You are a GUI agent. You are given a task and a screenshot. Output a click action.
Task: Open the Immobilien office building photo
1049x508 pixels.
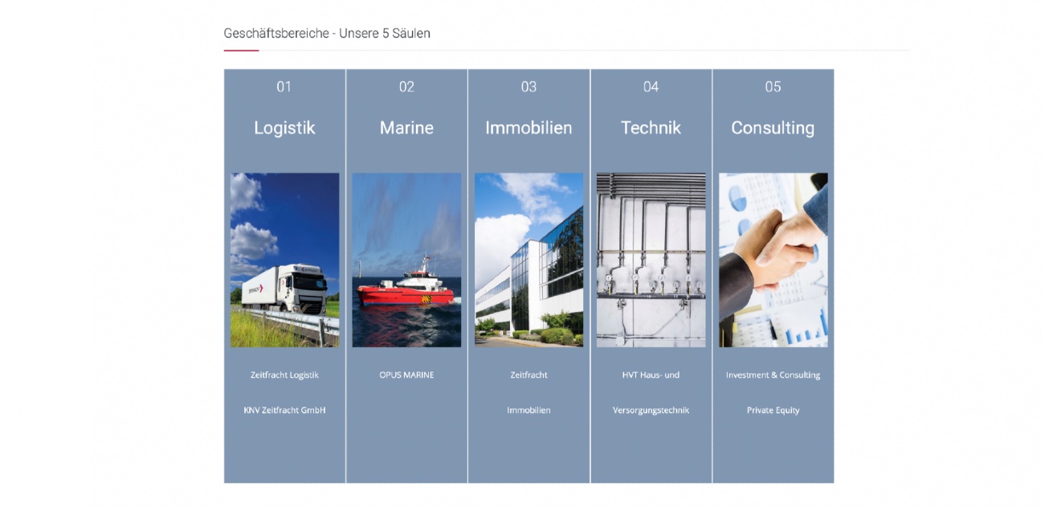(x=529, y=260)
